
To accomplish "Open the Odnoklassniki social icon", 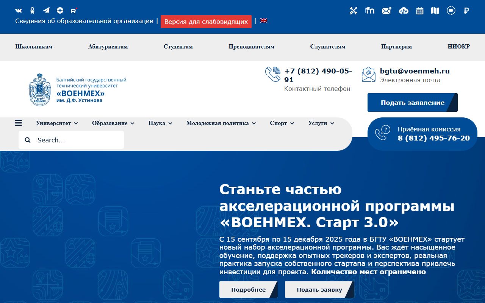I will point(33,11).
